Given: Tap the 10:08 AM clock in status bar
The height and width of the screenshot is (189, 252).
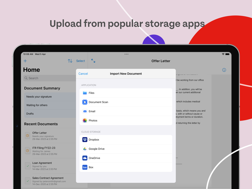Looking at the screenshot, I should tap(28, 54).
